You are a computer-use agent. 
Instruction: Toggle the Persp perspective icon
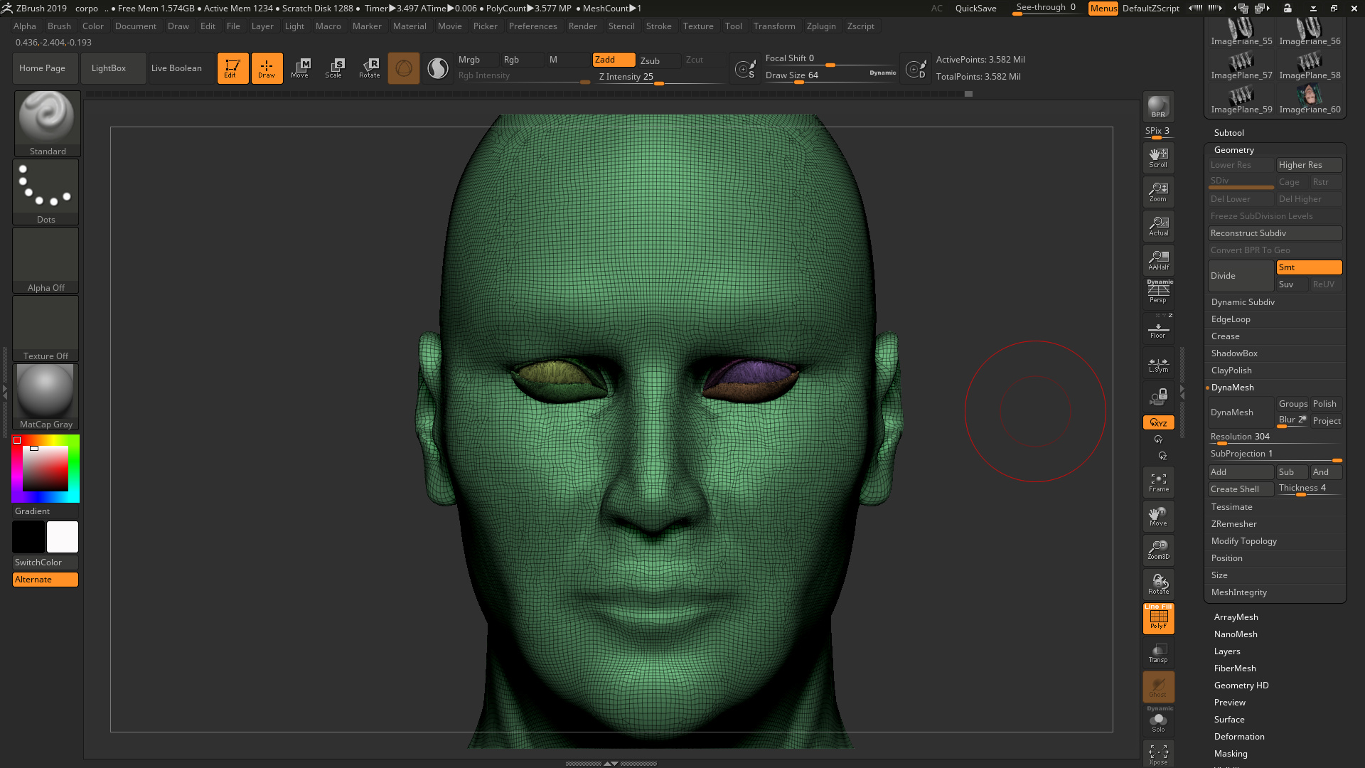point(1158,292)
